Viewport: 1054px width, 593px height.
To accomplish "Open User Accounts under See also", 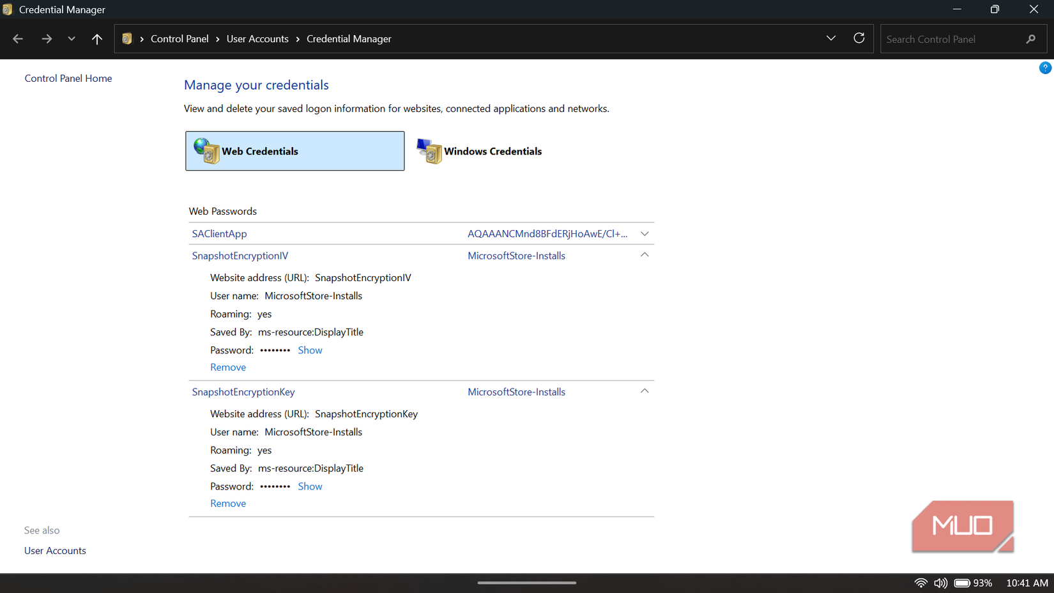I will (x=55, y=551).
